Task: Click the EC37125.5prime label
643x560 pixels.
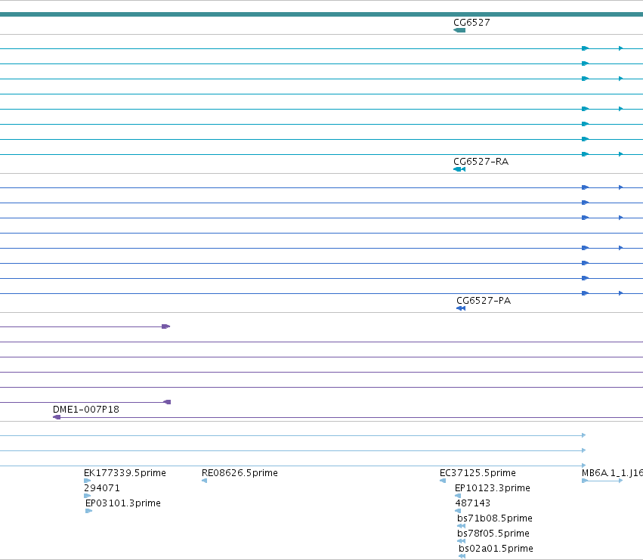Action: [x=478, y=472]
